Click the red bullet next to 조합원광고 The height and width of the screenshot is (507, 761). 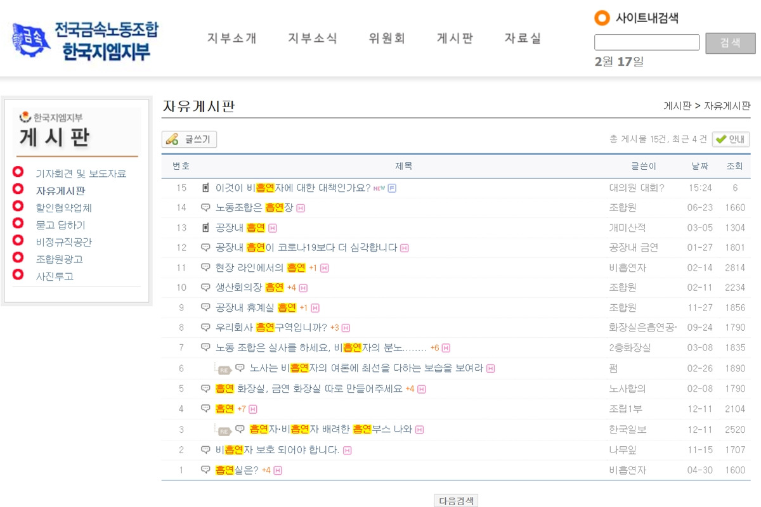tap(18, 257)
